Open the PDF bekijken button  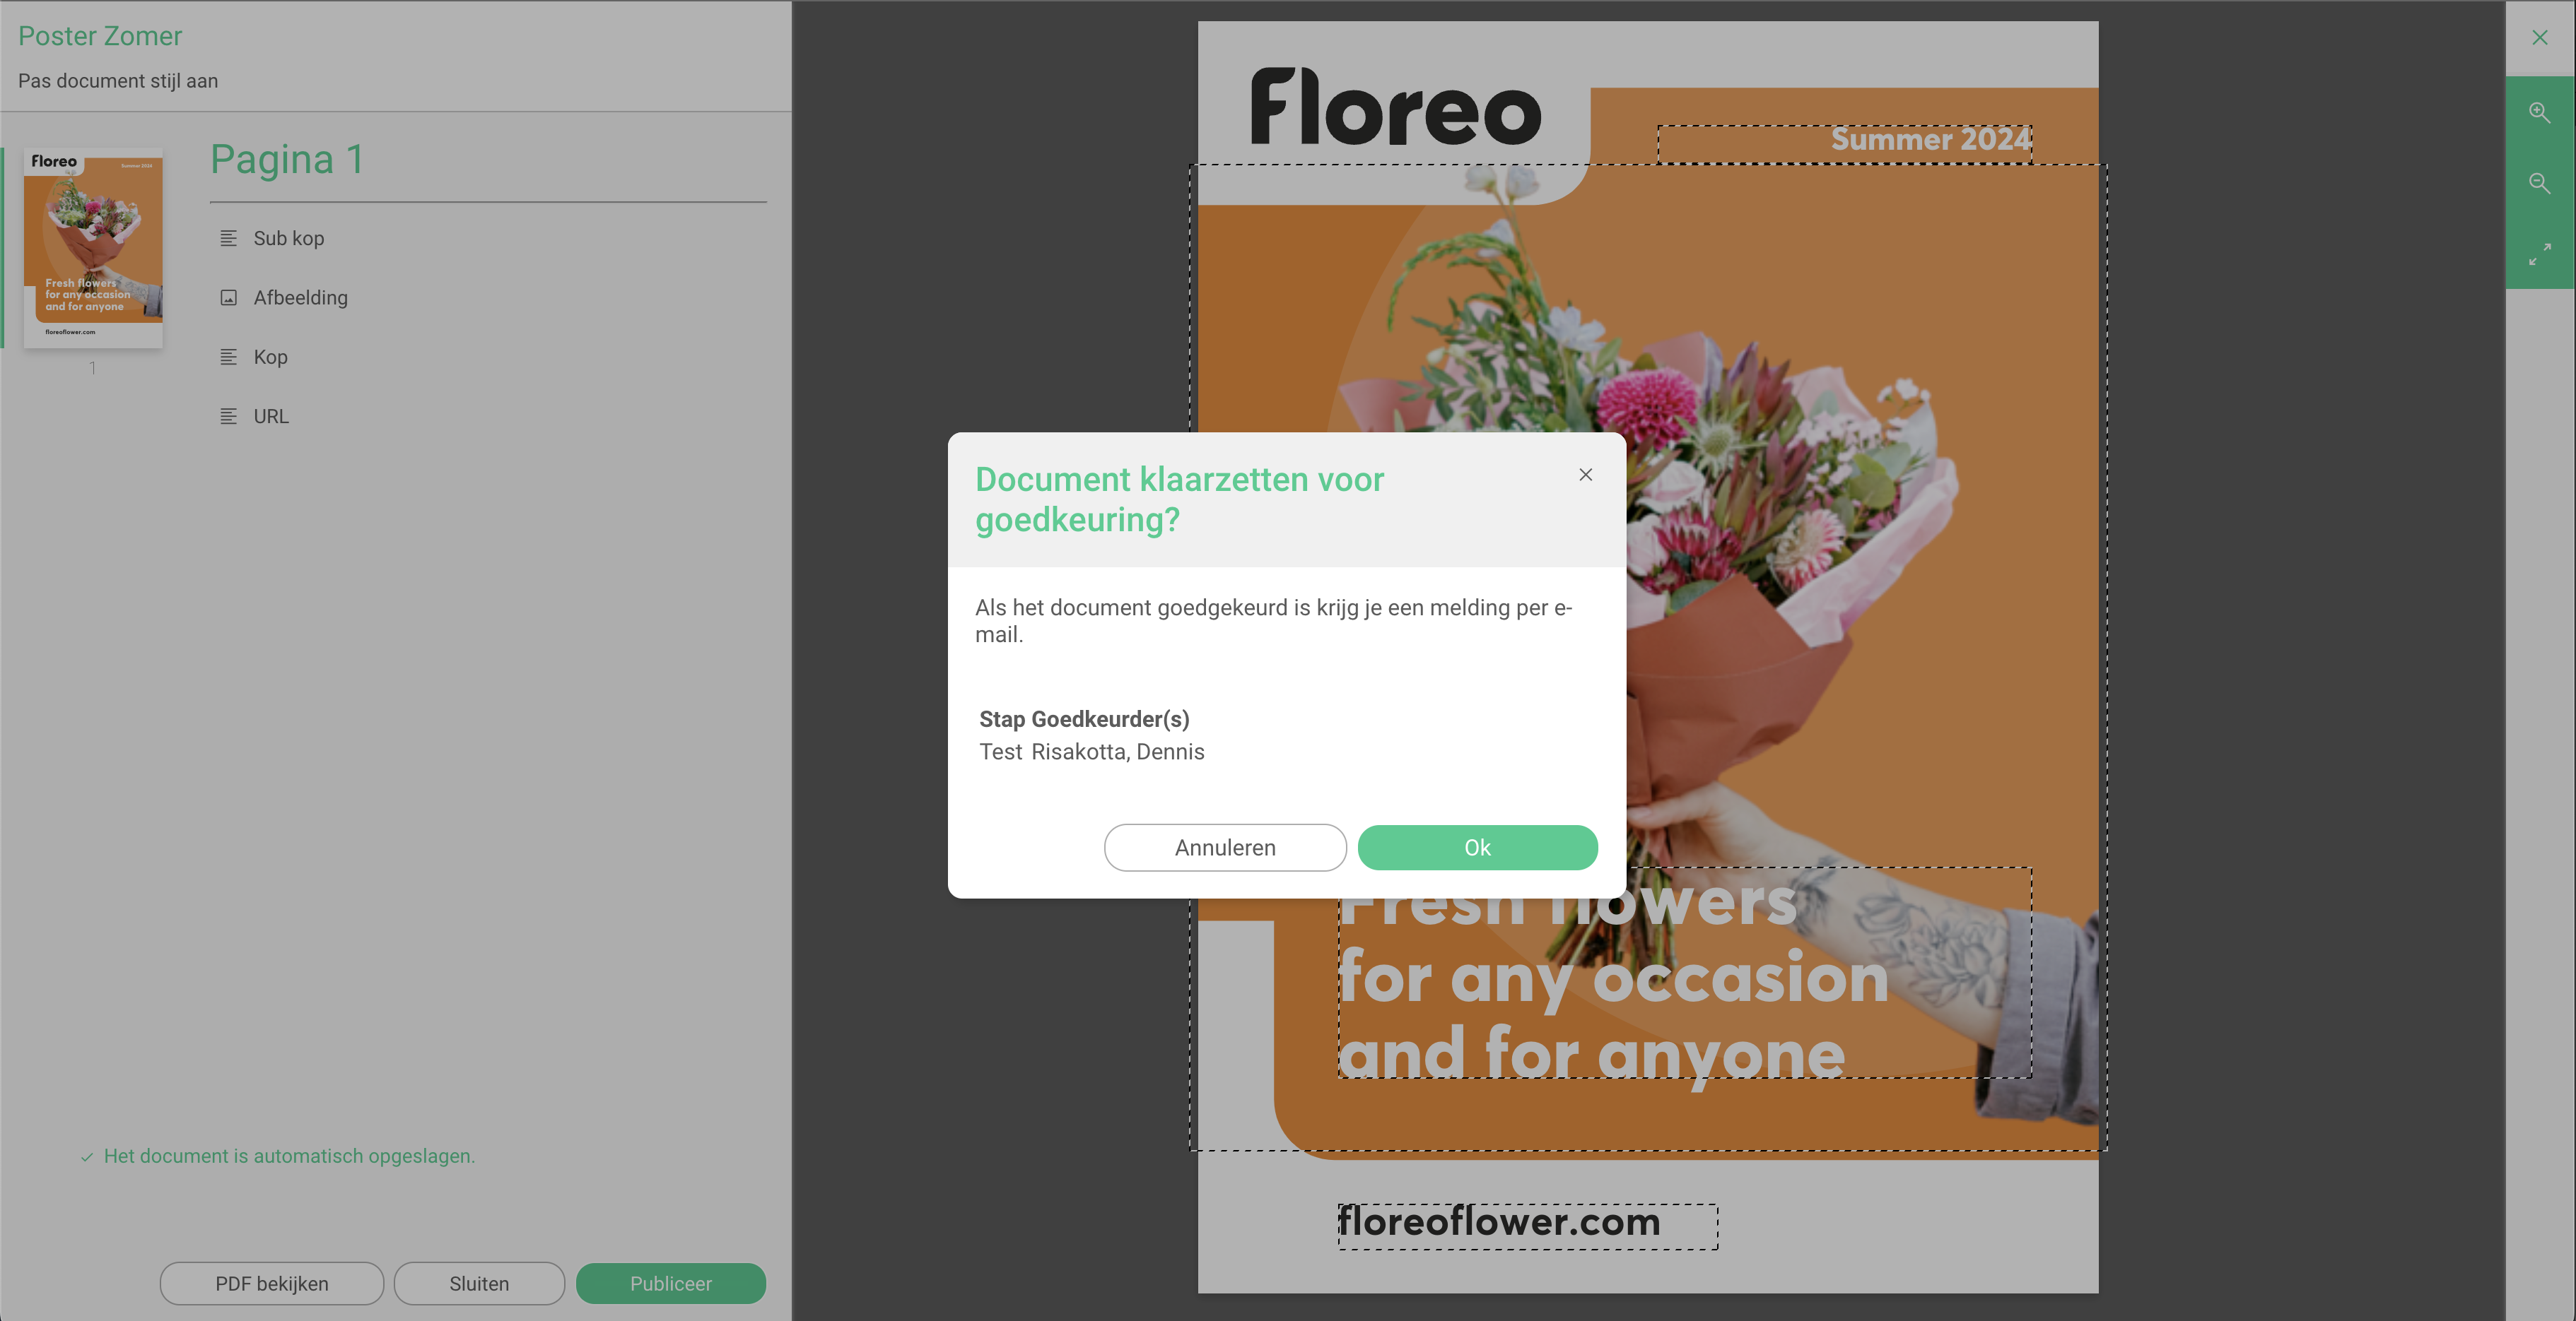point(271,1283)
